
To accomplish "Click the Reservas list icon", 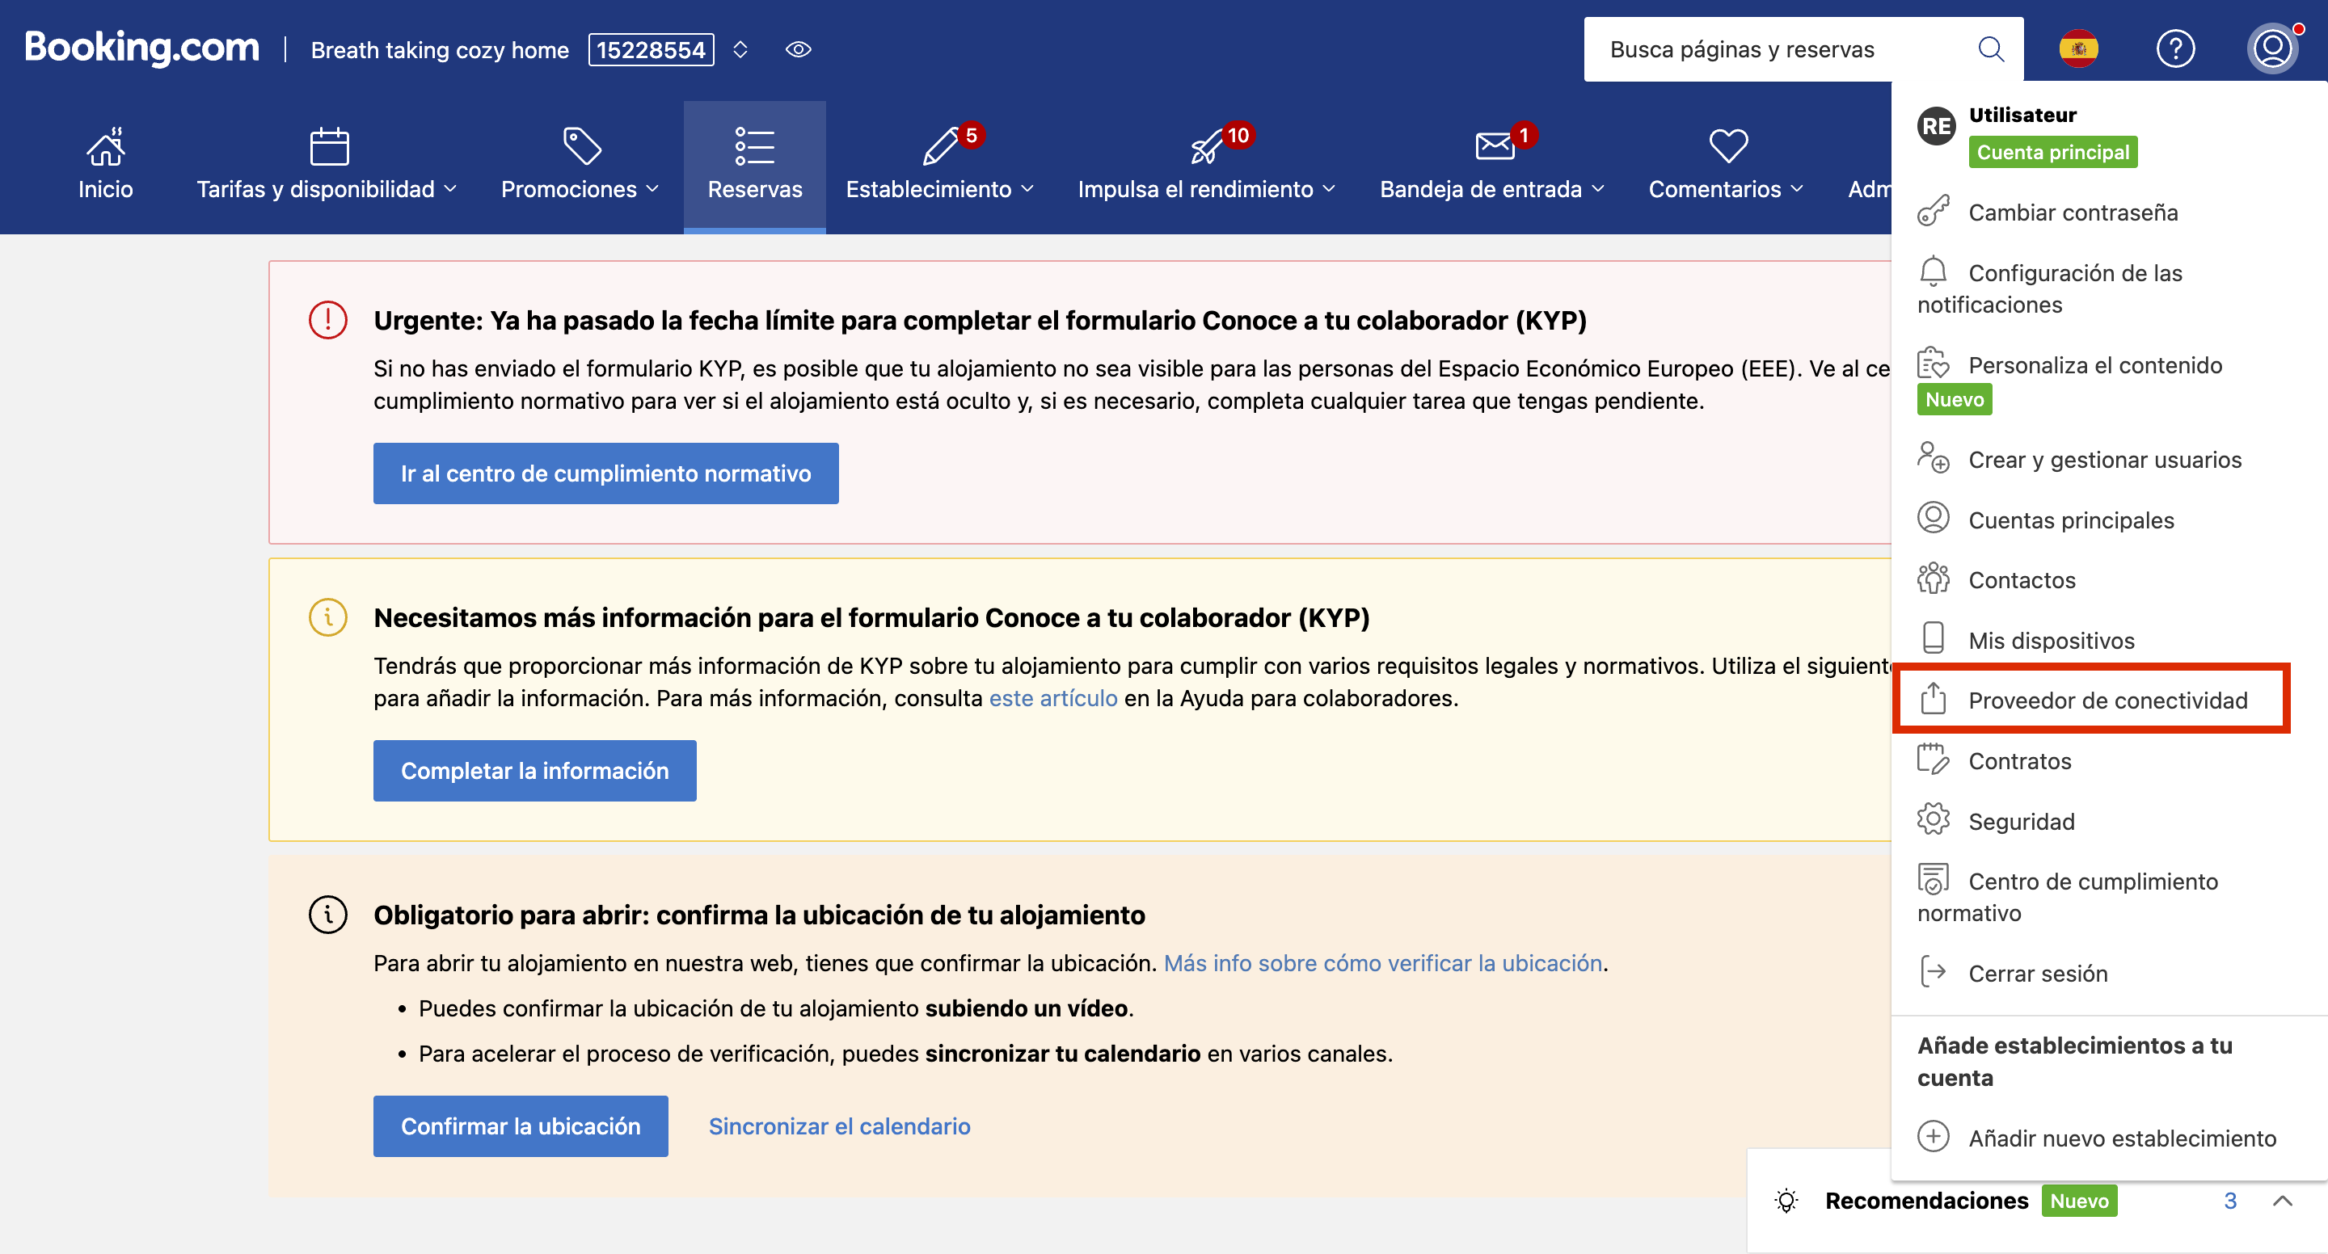I will 753,146.
